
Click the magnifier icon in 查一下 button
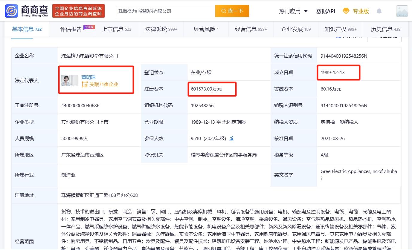point(223,11)
